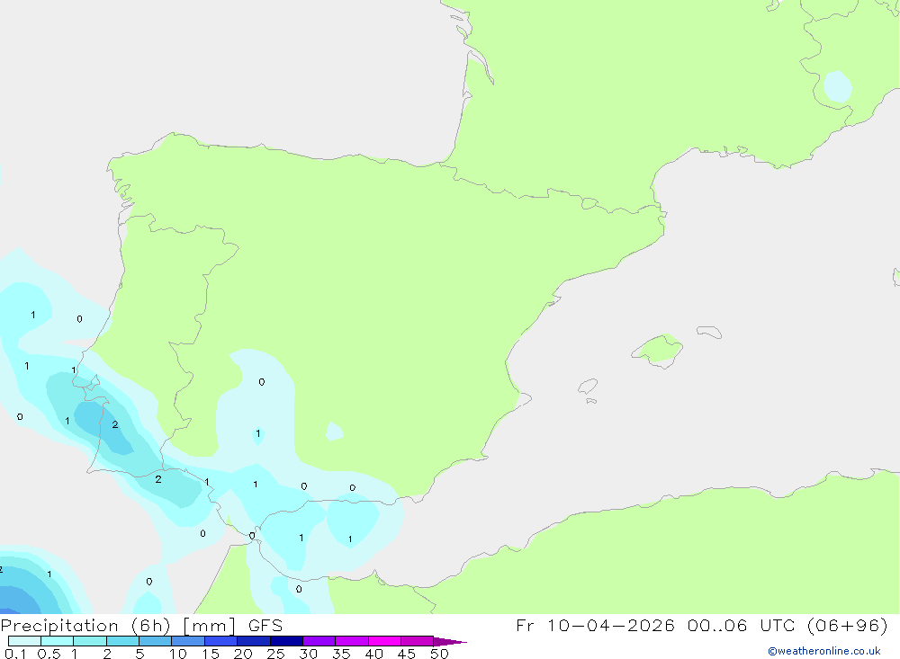Click the '20' legend scale label

243,654
